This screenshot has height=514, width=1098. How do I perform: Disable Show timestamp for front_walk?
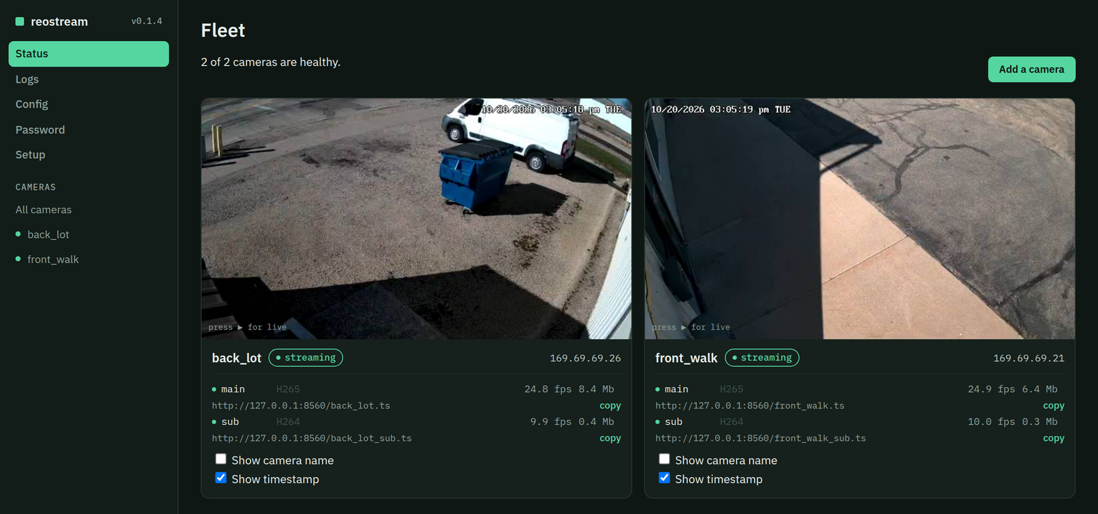point(664,478)
